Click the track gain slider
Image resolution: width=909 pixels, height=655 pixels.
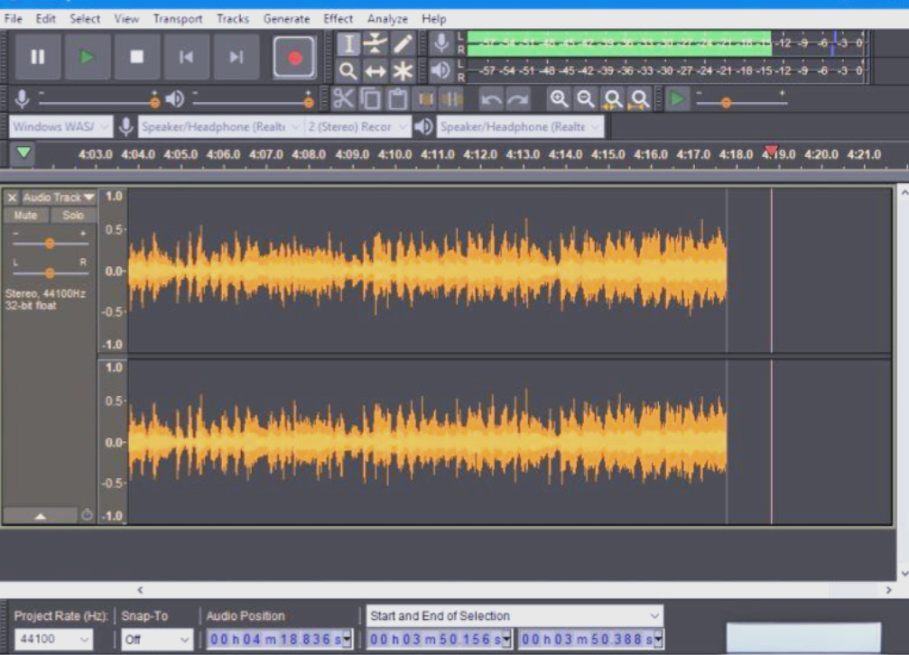(50, 244)
